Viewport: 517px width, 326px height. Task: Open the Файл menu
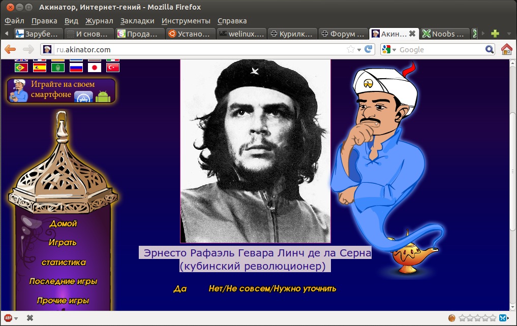click(15, 21)
